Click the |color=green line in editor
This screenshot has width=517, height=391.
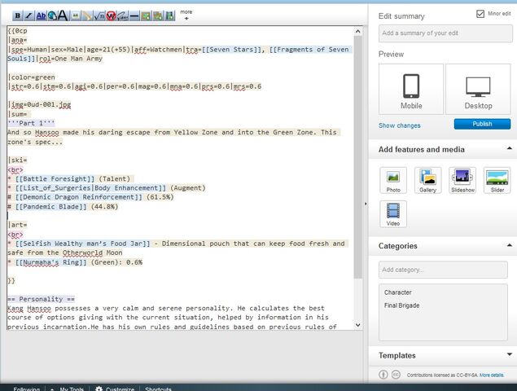pyautogui.click(x=31, y=77)
